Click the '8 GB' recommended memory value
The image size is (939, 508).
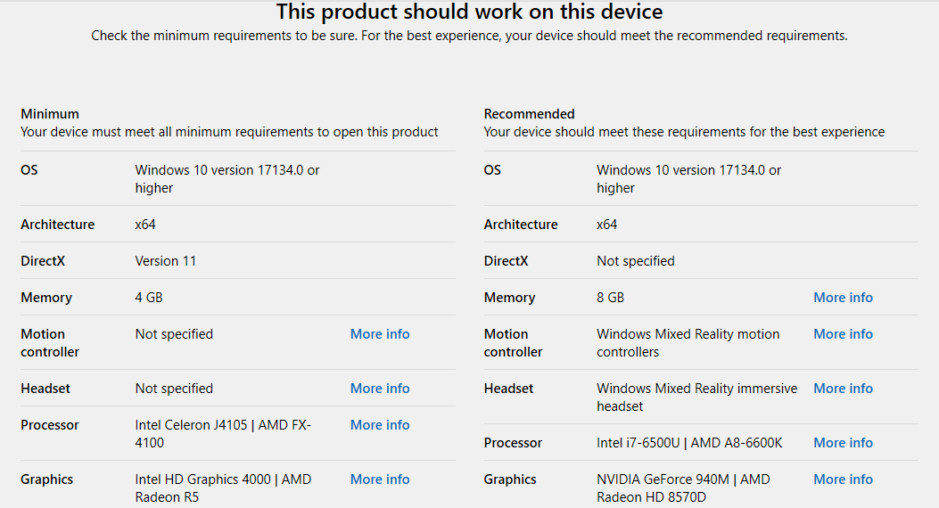point(610,298)
